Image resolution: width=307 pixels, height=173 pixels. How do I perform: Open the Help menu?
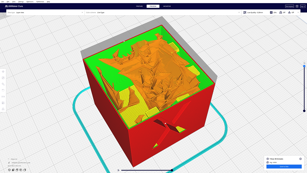pyautogui.click(x=48, y=2)
